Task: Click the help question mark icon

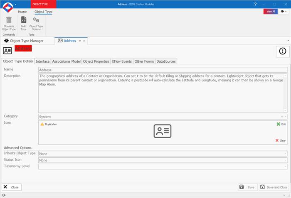Action: [255, 4]
